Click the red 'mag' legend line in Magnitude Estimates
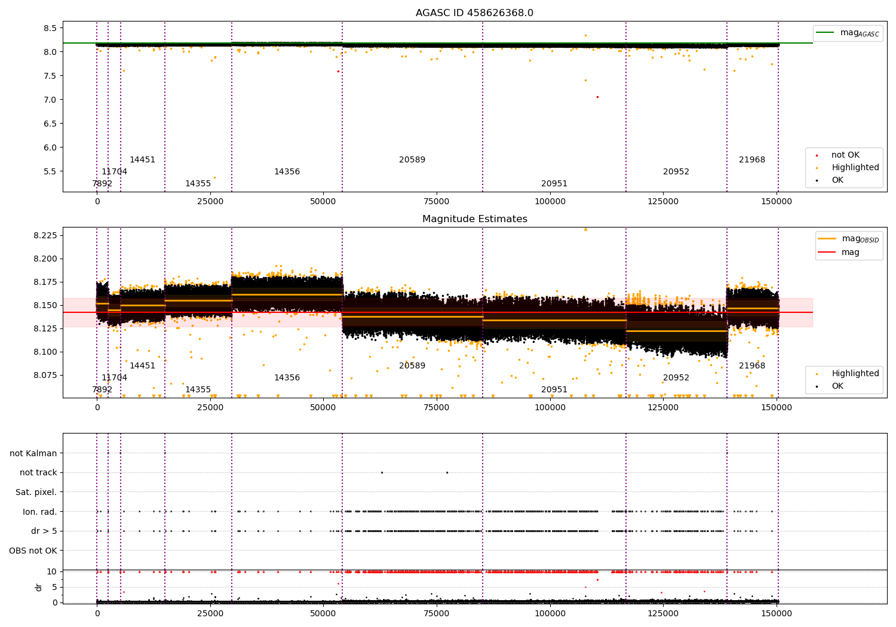 click(x=827, y=253)
